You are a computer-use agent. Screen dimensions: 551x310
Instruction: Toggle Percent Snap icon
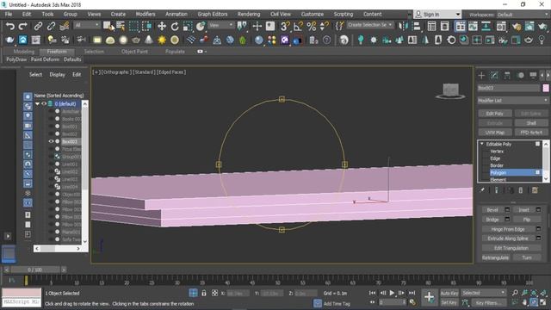point(312,27)
